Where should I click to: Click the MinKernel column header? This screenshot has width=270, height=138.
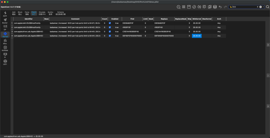pos(197,19)
